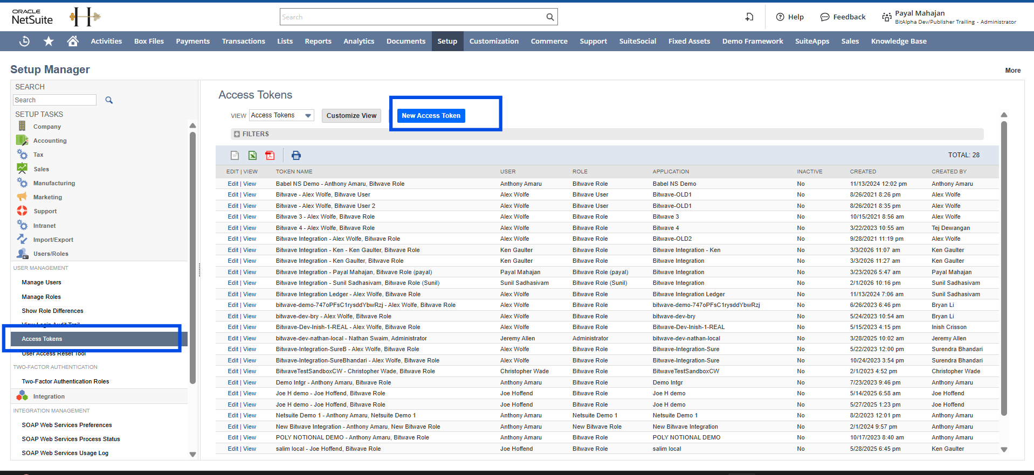The width and height of the screenshot is (1034, 475).
Task: Click the Setup Tasks search field
Action: click(x=54, y=100)
